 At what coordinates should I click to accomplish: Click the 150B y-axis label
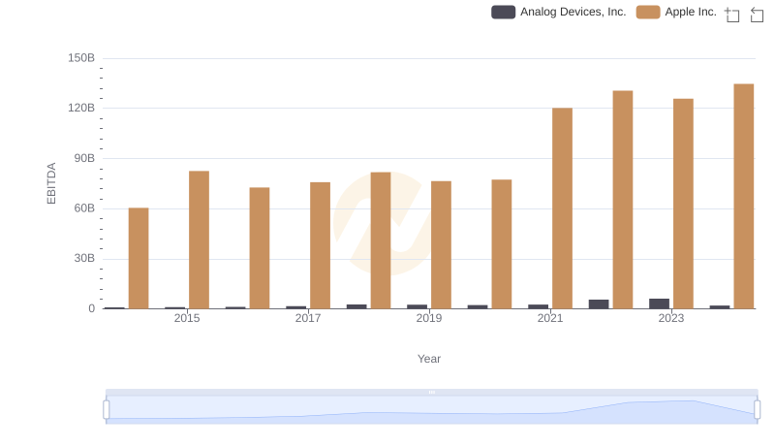point(81,58)
